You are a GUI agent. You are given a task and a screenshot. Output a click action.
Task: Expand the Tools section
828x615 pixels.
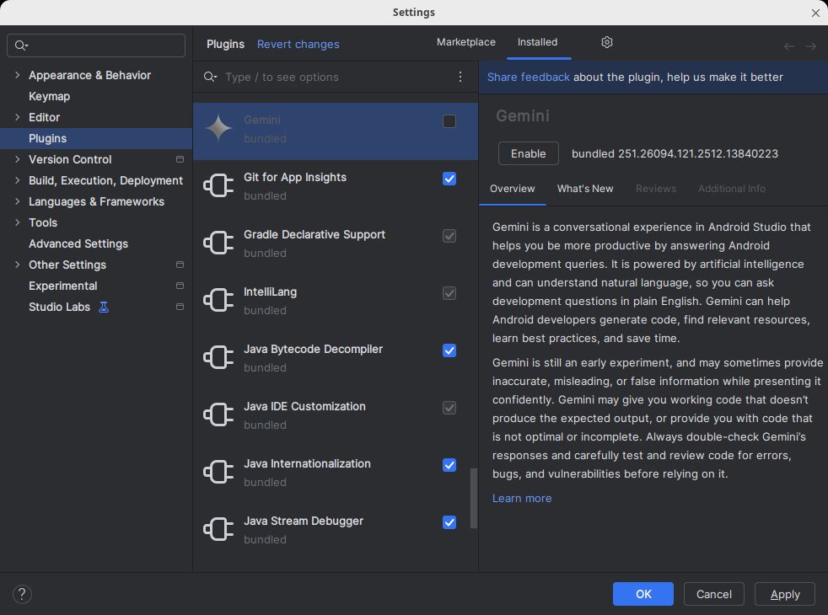coord(16,222)
